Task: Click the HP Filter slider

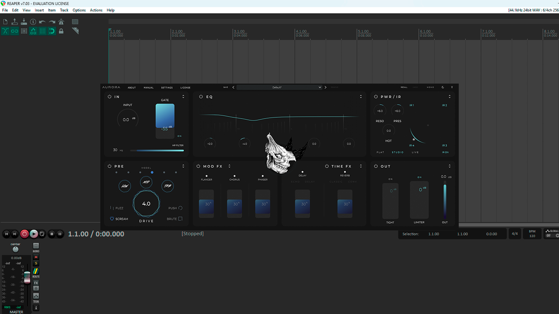Action: [x=157, y=150]
